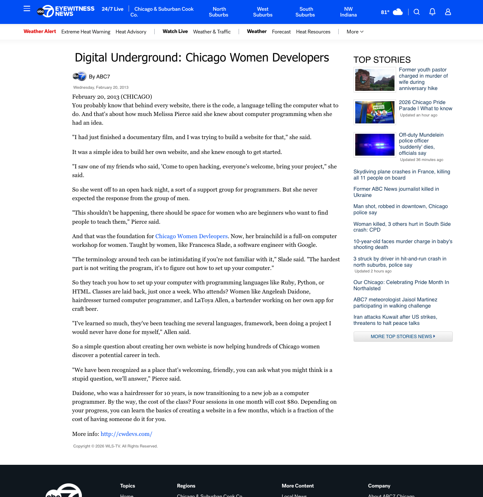The width and height of the screenshot is (483, 497).
Task: Click the By ABC7 byline text
Action: coord(99,77)
